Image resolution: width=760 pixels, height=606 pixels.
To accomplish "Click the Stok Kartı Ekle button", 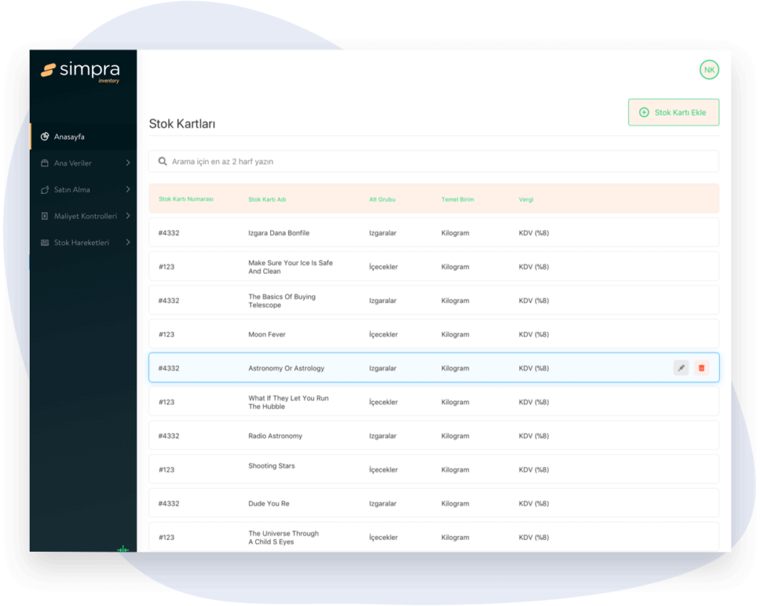I will [x=674, y=112].
